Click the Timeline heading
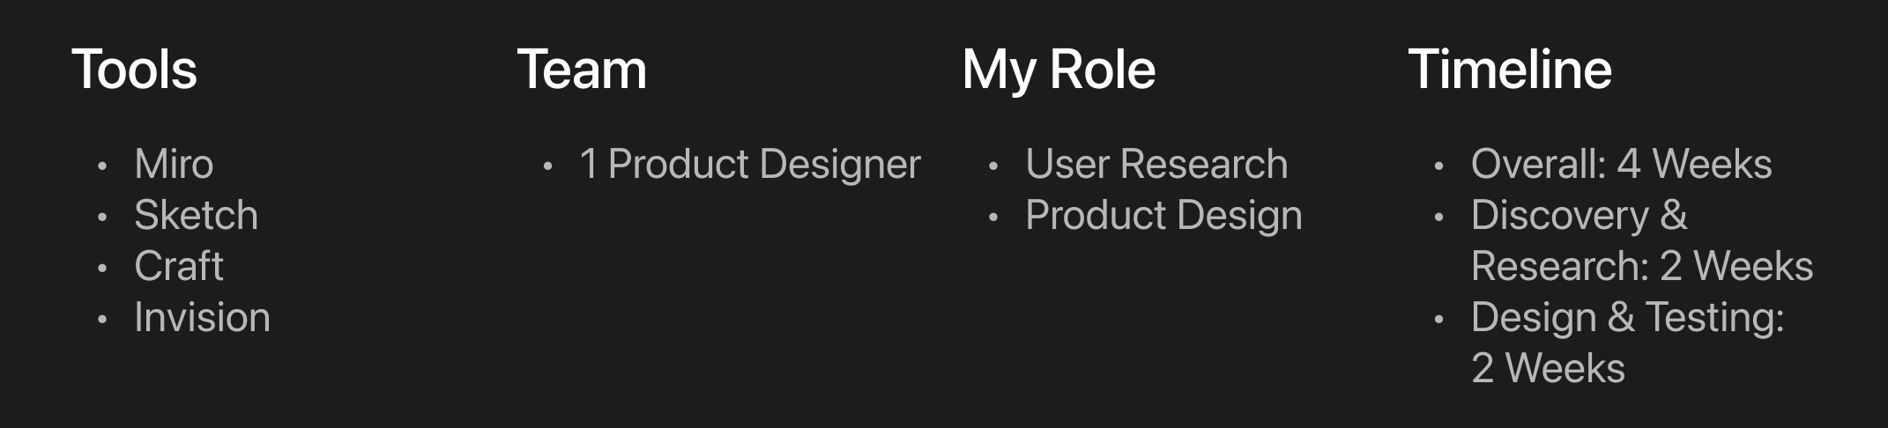1888x428 pixels. point(1510,70)
